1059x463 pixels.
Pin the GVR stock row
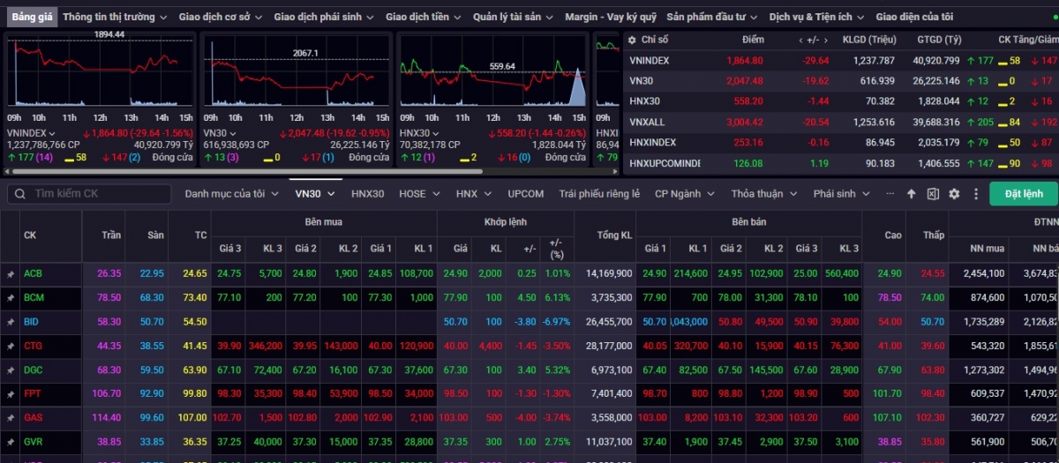click(11, 442)
